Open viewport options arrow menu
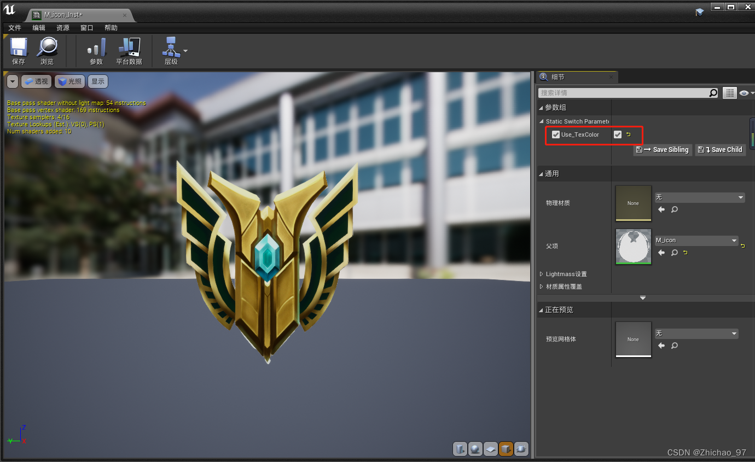This screenshot has width=755, height=462. 13,81
